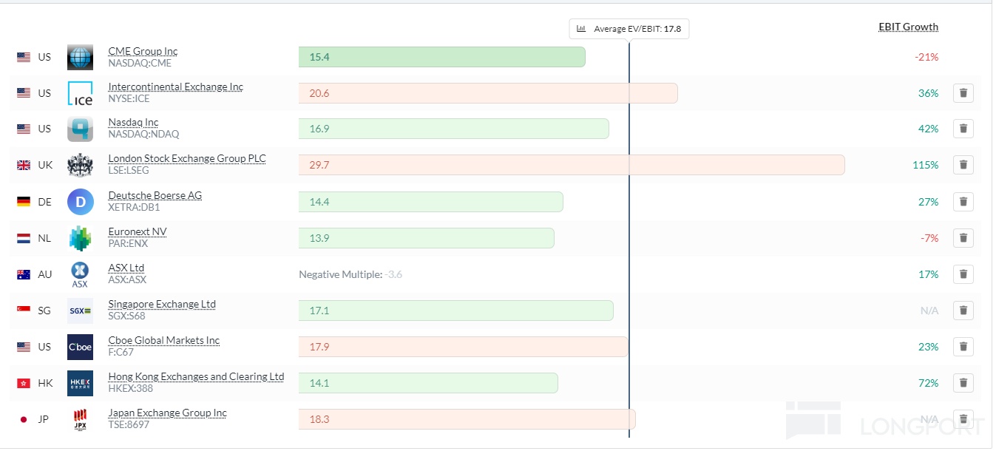Click the Singapore Exchange 17.1 bar

click(x=455, y=311)
